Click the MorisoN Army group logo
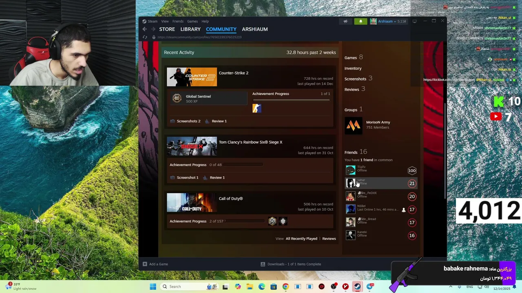This screenshot has height=293, width=522. click(x=353, y=125)
